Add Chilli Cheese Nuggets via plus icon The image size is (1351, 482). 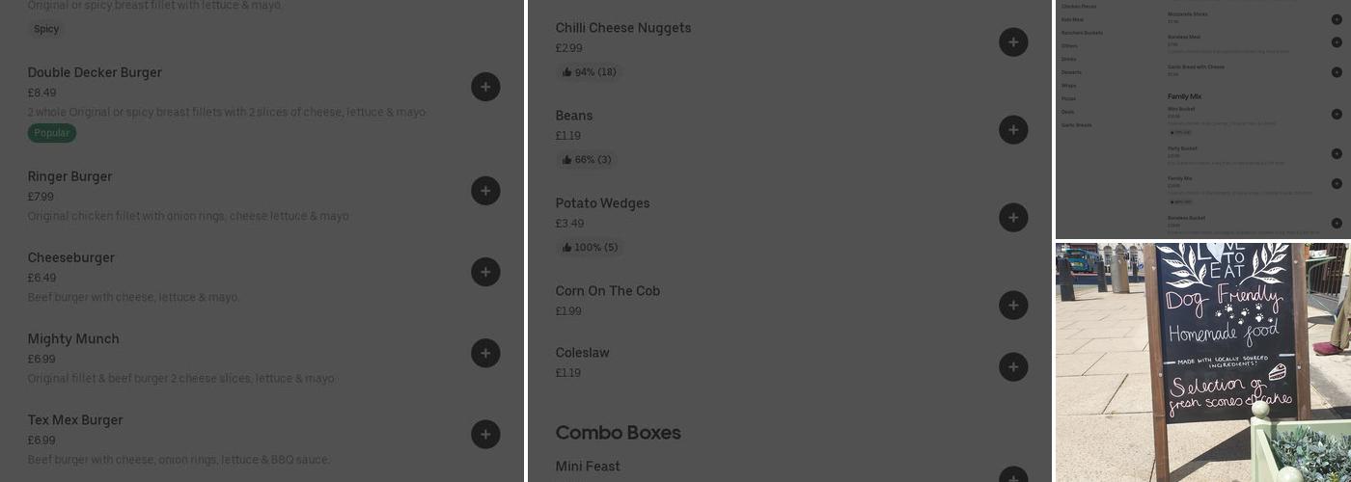tap(1013, 41)
